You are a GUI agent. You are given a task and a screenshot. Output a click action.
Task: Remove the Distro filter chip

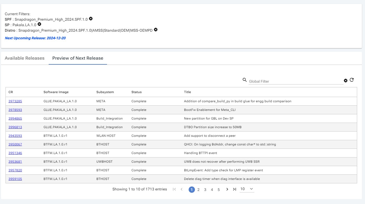(155, 30)
